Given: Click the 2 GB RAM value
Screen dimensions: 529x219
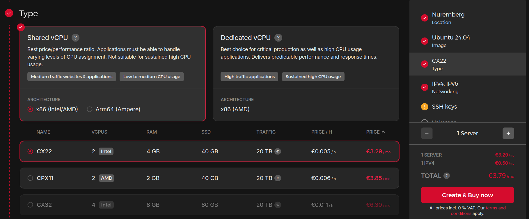Looking at the screenshot, I should 153,178.
